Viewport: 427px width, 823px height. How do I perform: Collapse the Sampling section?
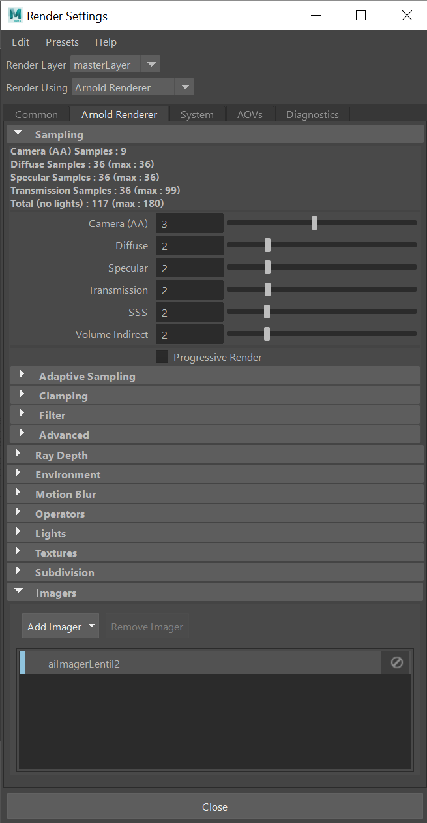215,134
